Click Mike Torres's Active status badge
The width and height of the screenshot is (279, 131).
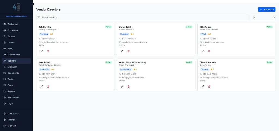pyautogui.click(x=269, y=27)
